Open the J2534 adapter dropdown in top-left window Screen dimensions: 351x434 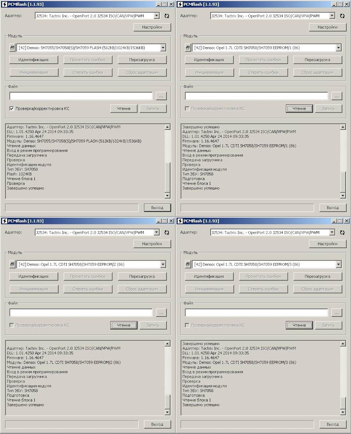158,16
